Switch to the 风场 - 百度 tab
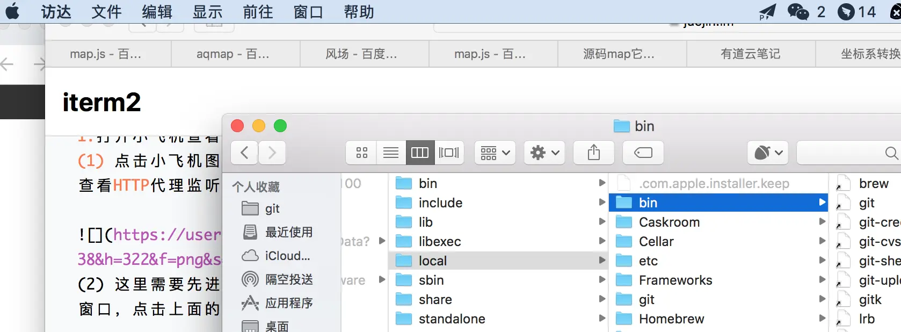The width and height of the screenshot is (901, 332). 365,54
